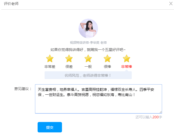
Task: Pick the fourth star above 很棒
Action: click(x=107, y=59)
